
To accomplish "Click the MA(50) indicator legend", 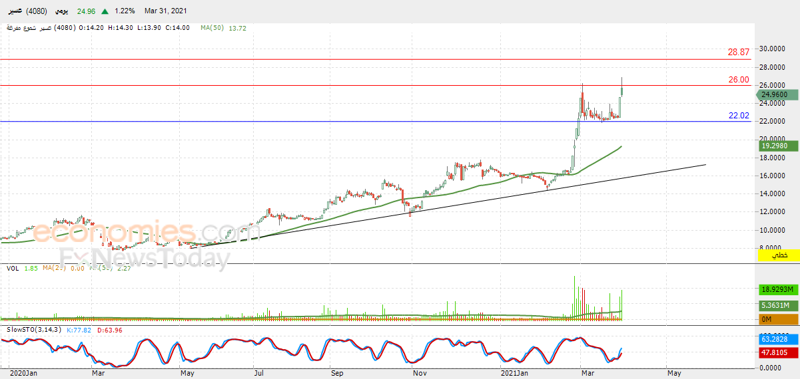I will pyautogui.click(x=213, y=28).
